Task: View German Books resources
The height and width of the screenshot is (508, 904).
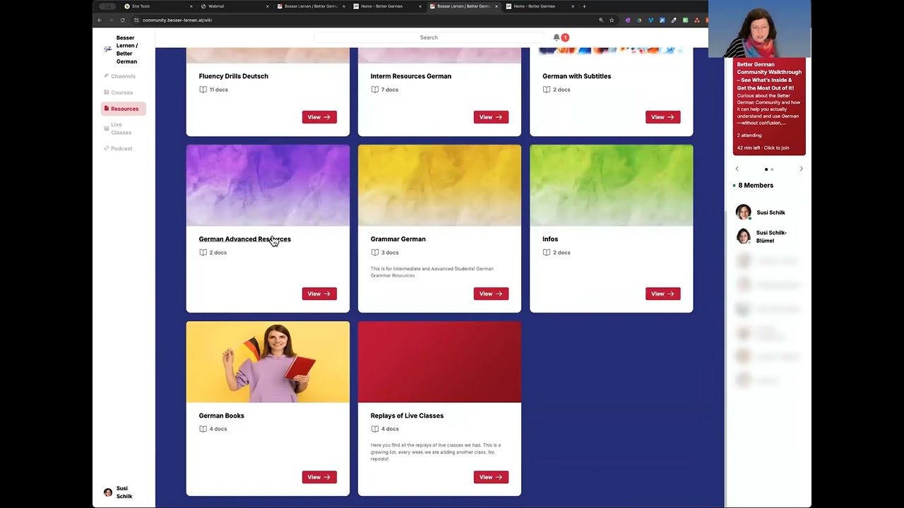Action: click(319, 477)
